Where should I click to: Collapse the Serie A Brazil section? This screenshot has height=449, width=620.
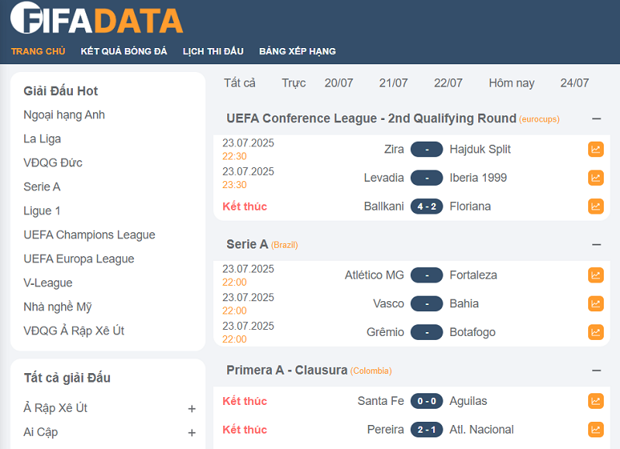coord(596,245)
